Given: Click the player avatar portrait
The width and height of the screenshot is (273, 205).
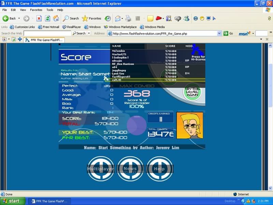Looking at the screenshot, I should click(189, 125).
